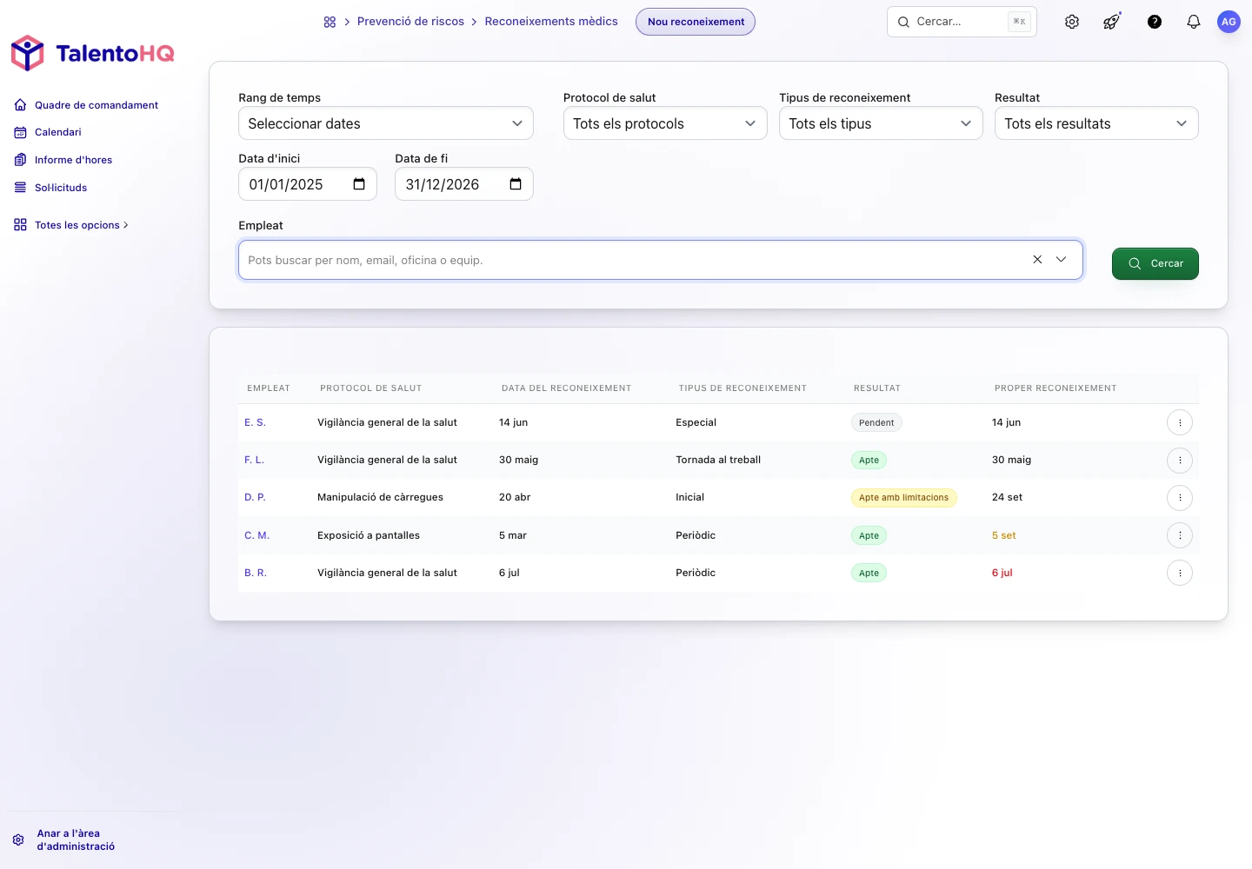Click the calendar icon in Data d'inici
The height and width of the screenshot is (869, 1252).
(x=359, y=183)
